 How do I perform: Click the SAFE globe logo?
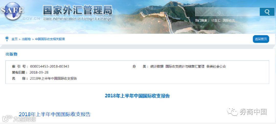point(12,11)
